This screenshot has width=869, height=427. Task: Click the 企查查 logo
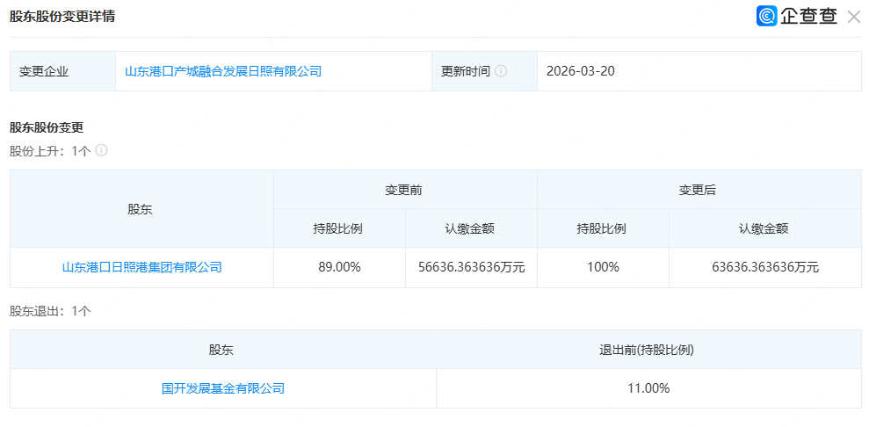pos(797,16)
